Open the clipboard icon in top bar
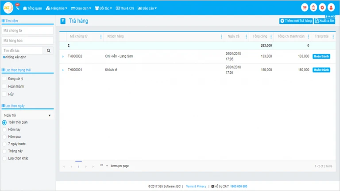The height and width of the screenshot is (191, 340). pyautogui.click(x=313, y=8)
